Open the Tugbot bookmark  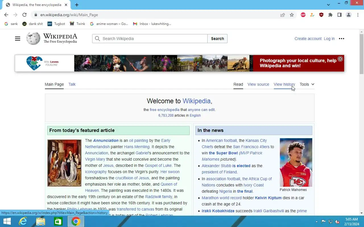tap(56, 24)
